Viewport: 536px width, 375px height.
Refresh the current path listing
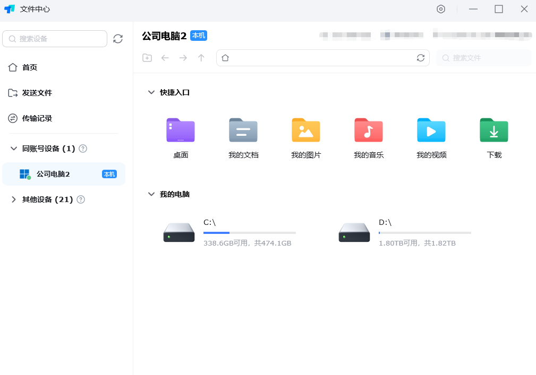[420, 58]
